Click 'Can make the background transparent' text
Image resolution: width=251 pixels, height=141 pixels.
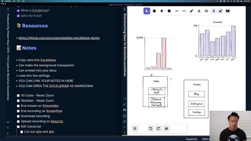(x=46, y=65)
